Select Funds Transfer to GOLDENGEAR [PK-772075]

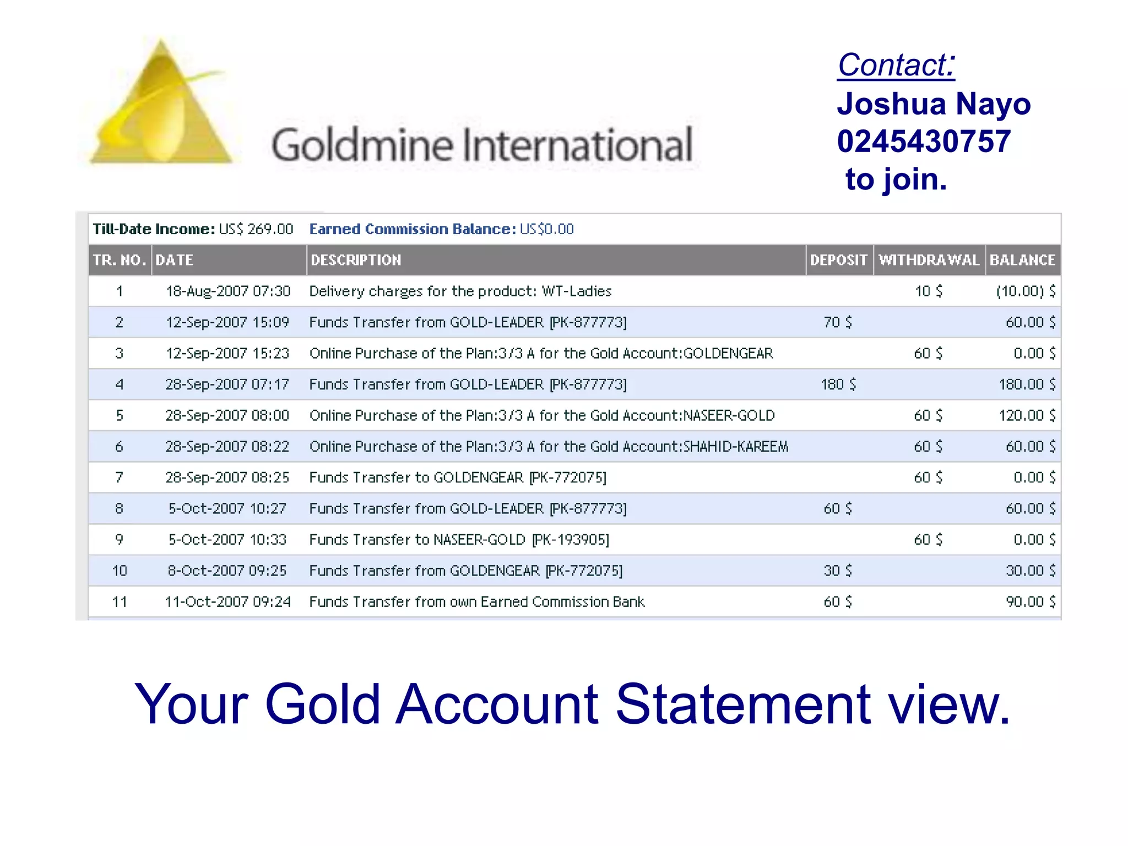[x=458, y=478]
